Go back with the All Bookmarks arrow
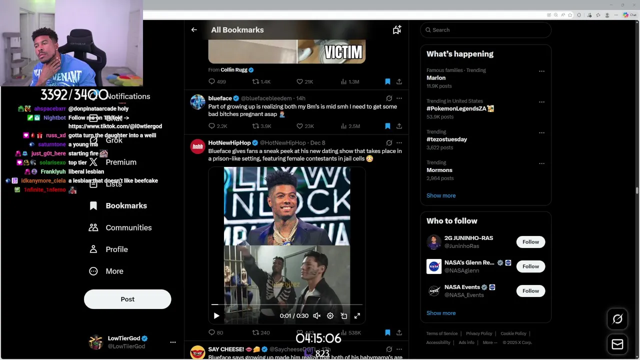 point(194,30)
